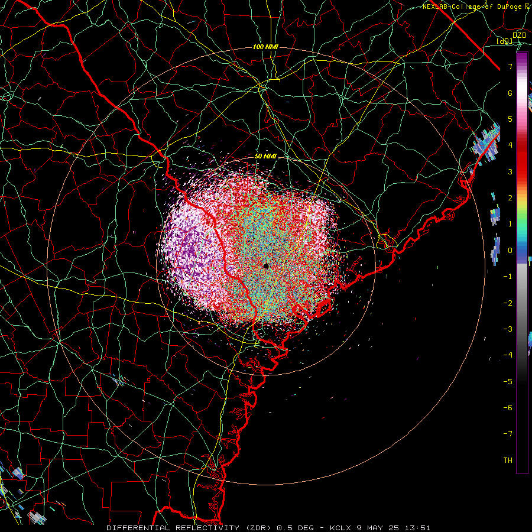Click the ZDR color scale bar

point(522,262)
